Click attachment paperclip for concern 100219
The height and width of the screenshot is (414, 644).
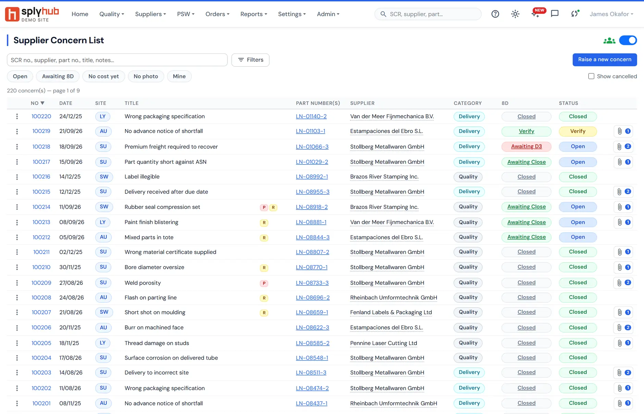point(620,131)
